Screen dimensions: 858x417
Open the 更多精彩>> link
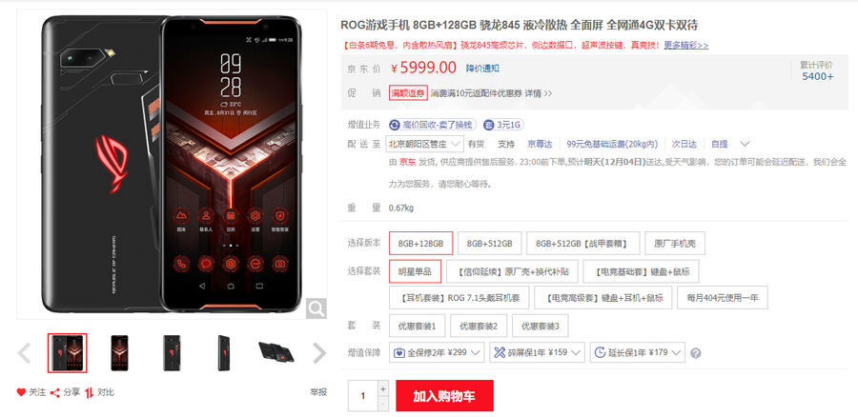point(686,45)
